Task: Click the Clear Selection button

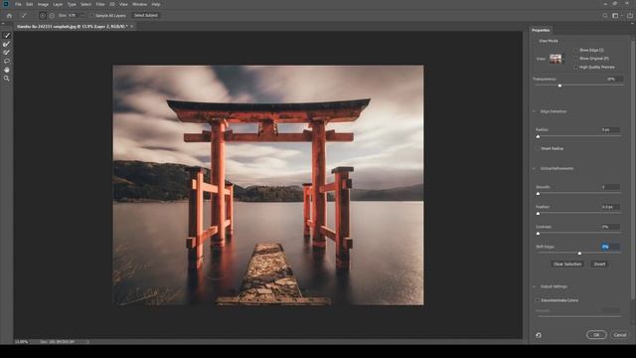Action: (x=567, y=265)
